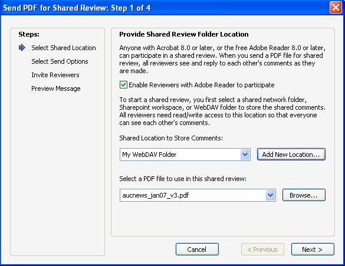This screenshot has width=345, height=266.
Task: Click the Steps panel heading
Action: coord(29,34)
